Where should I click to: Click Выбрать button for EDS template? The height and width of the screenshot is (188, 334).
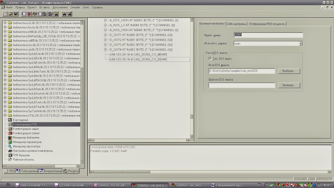click(x=289, y=85)
